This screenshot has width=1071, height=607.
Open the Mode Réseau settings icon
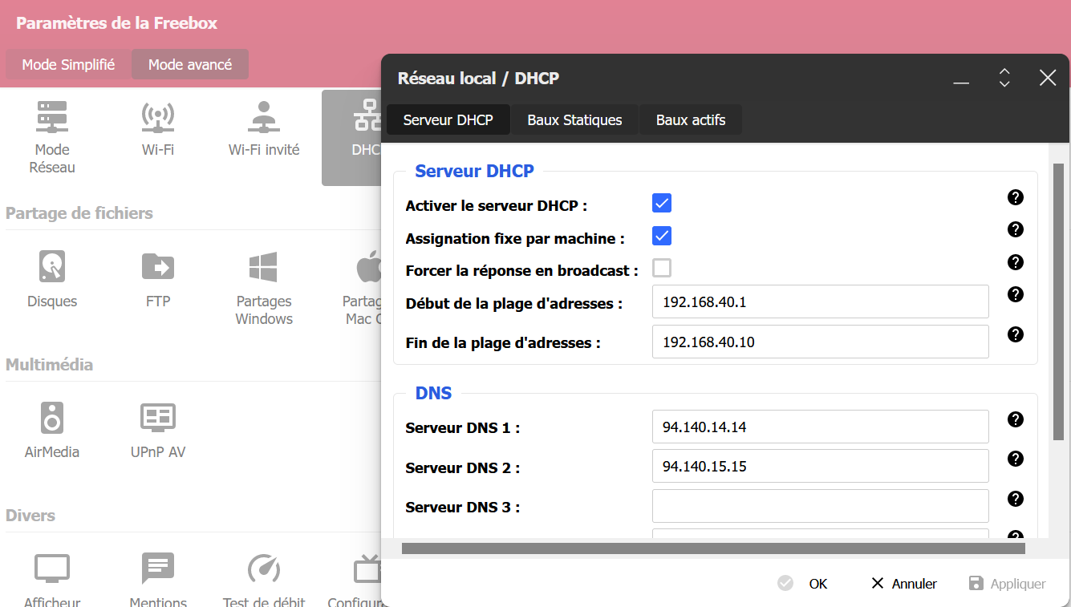pos(52,117)
